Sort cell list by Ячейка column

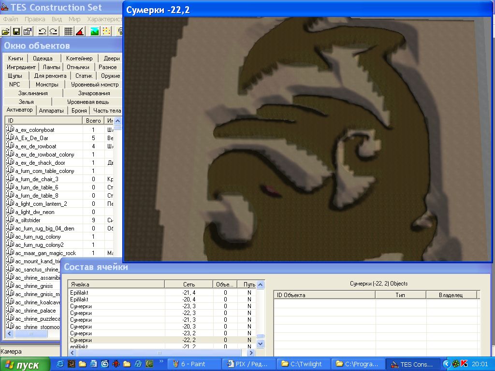[116, 284]
